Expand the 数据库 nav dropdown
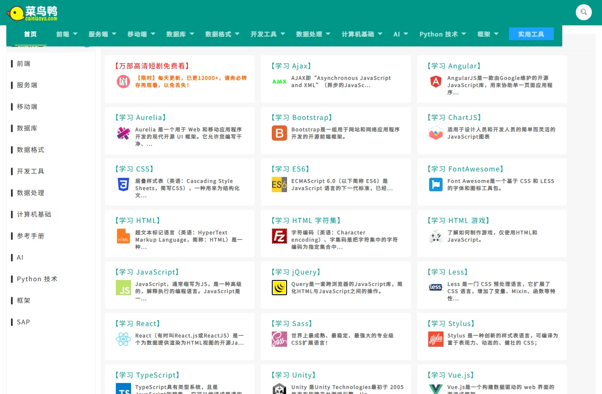This screenshot has height=394, width=602. [x=180, y=34]
